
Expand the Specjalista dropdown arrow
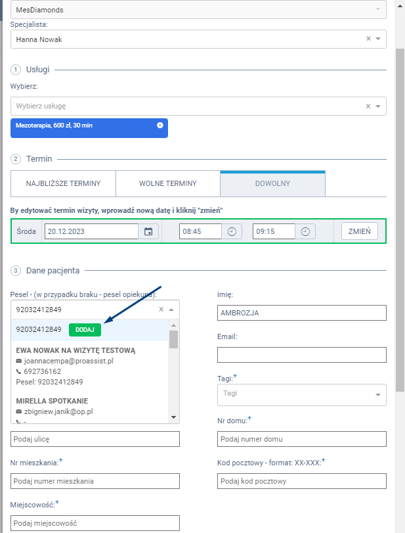point(378,39)
